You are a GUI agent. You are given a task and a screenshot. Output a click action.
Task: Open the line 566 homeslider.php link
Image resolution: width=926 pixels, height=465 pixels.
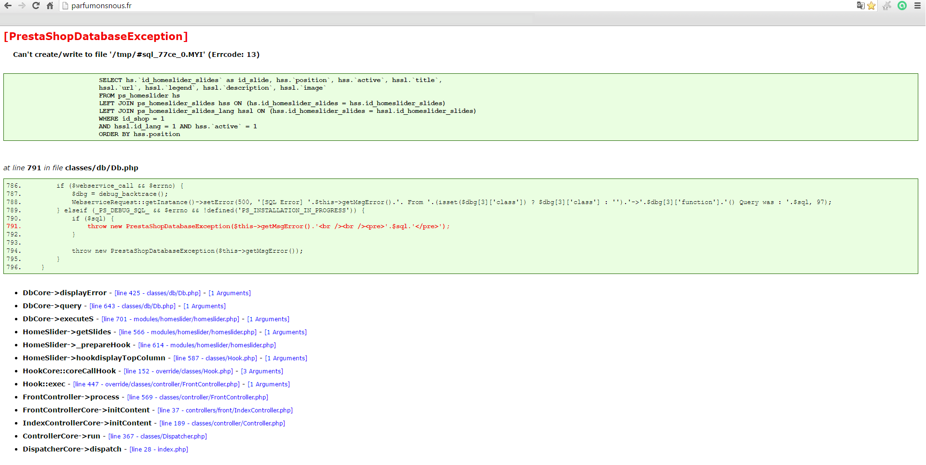tap(188, 332)
